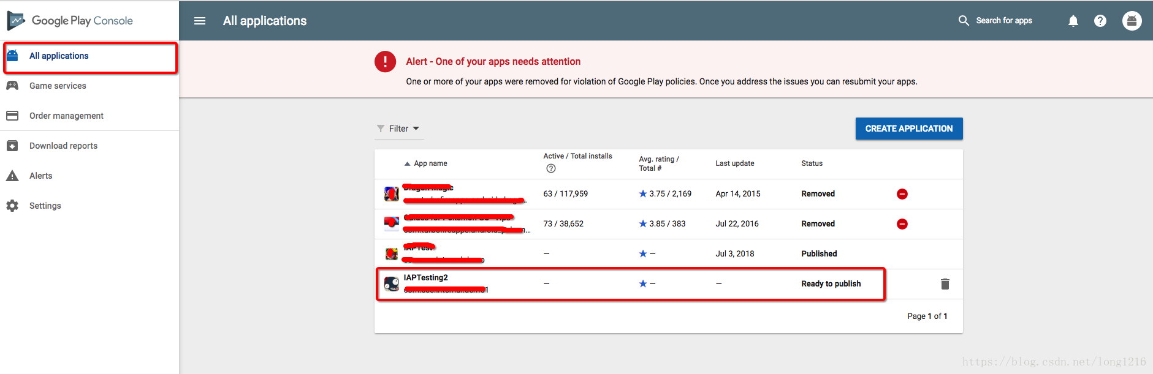Click the All applications page title

[265, 21]
